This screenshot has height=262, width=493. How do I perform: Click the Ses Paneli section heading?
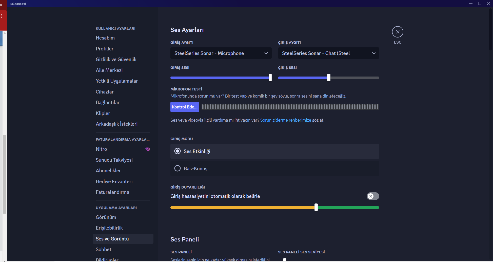click(x=185, y=239)
